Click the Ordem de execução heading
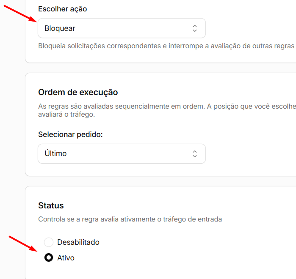This screenshot has width=296, height=279. [x=78, y=92]
